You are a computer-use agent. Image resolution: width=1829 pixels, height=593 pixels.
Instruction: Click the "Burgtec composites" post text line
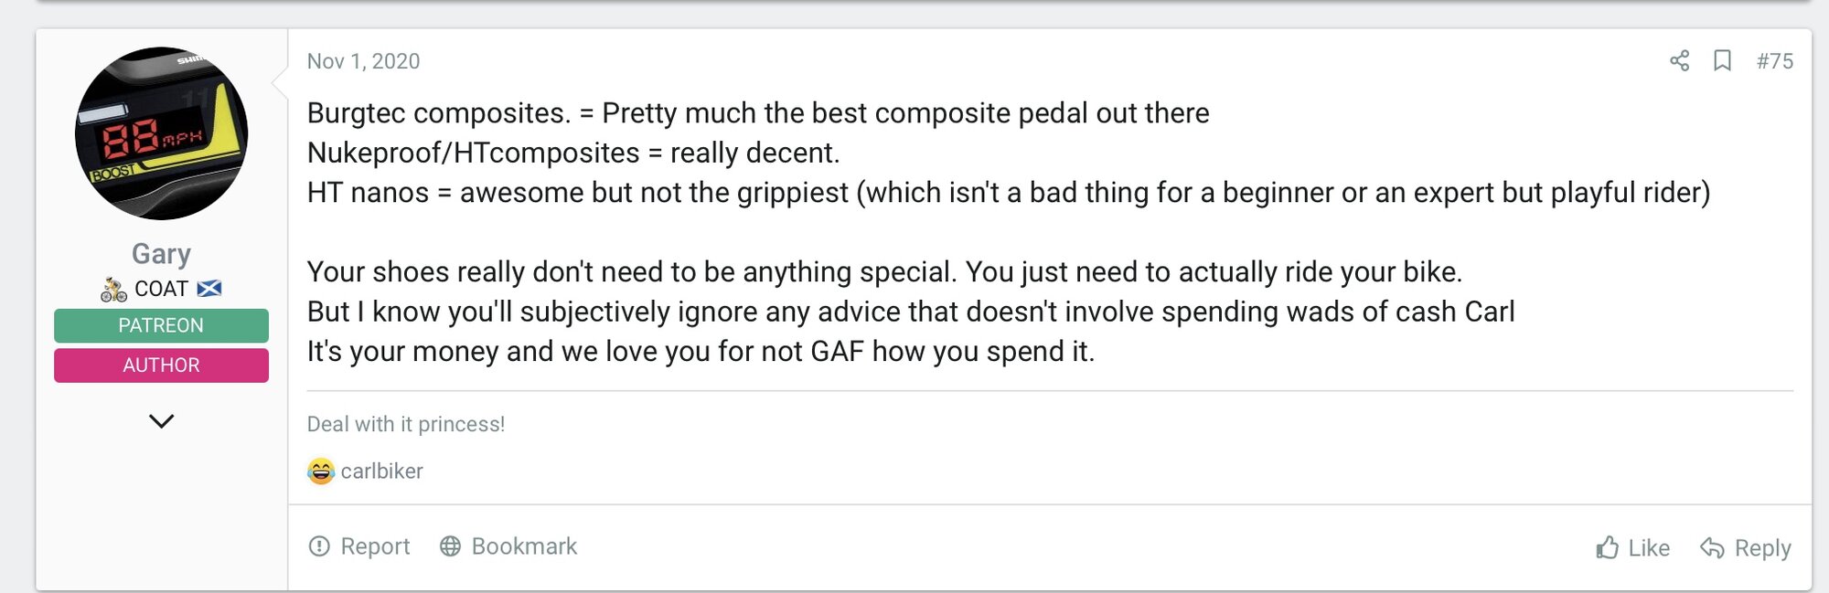tap(757, 113)
